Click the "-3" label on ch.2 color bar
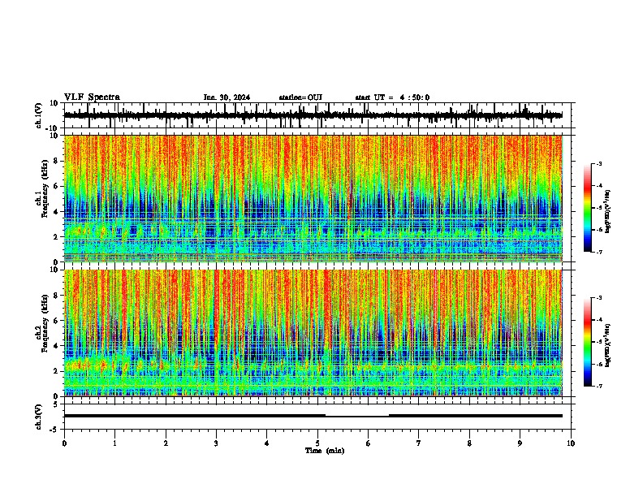Viewport: 643px width, 497px height. coord(598,298)
